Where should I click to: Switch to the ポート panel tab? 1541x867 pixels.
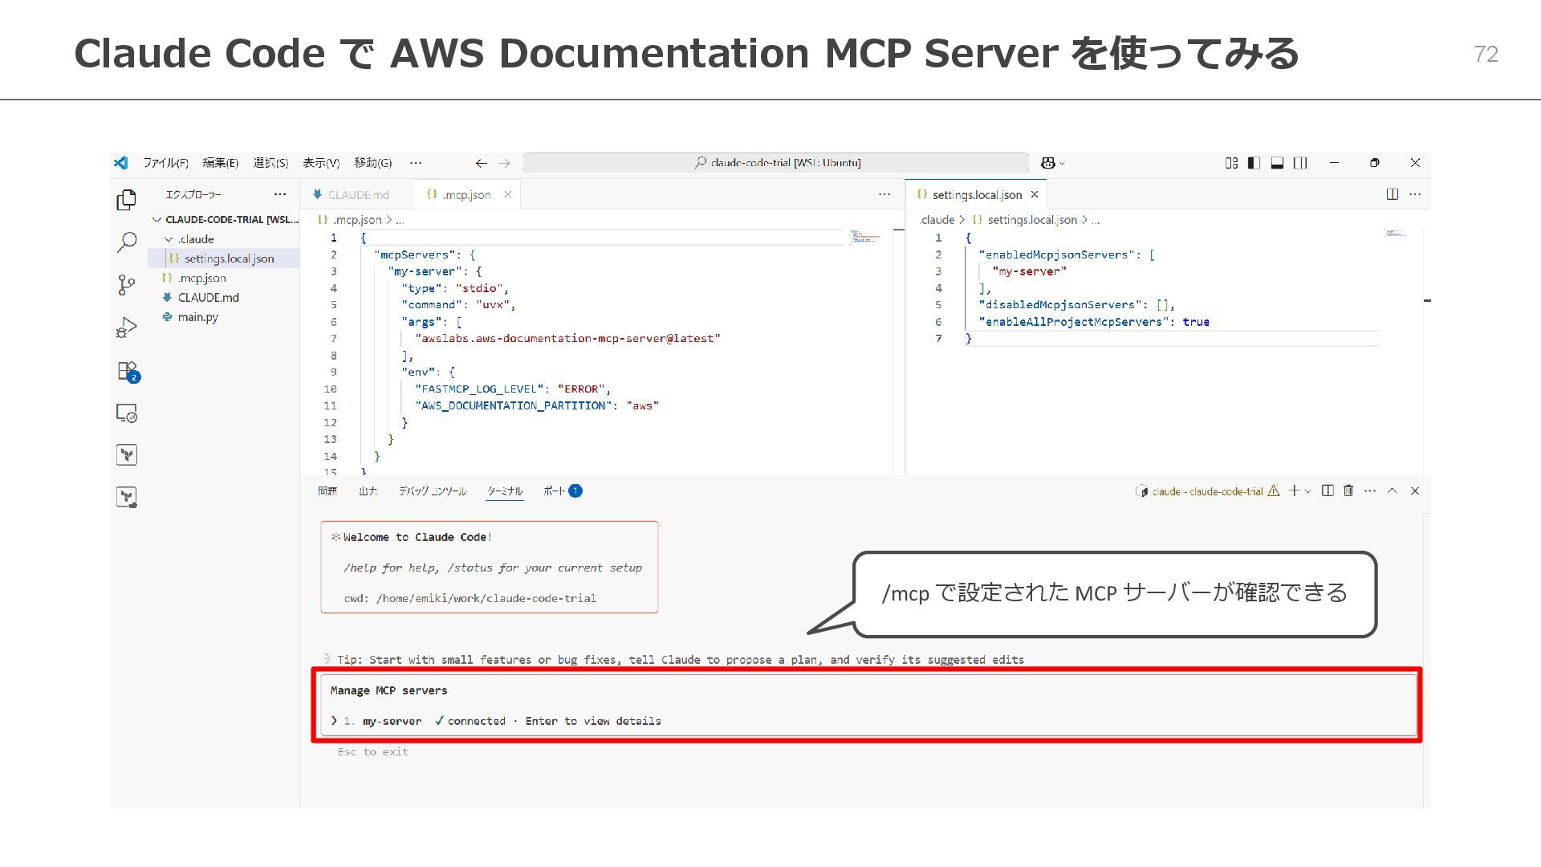point(562,490)
